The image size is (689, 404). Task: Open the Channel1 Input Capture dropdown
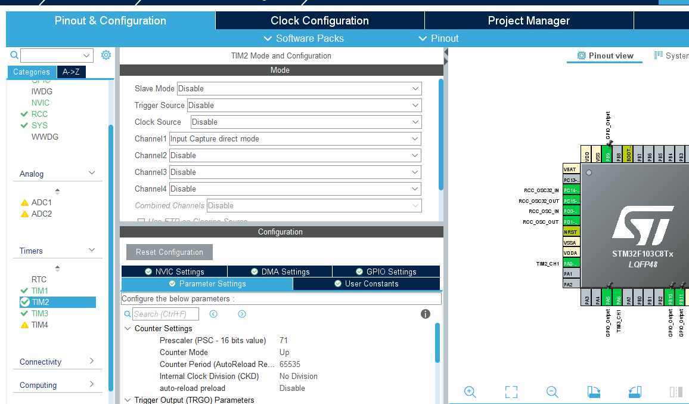coord(295,138)
